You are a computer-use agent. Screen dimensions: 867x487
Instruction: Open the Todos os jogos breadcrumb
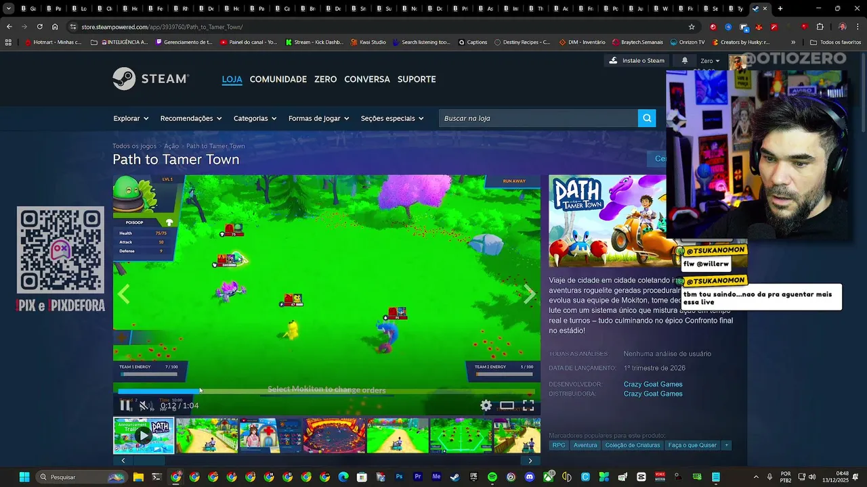(x=134, y=146)
